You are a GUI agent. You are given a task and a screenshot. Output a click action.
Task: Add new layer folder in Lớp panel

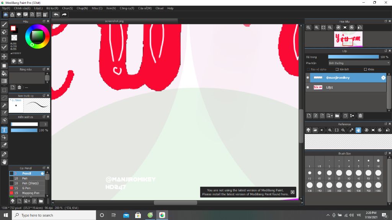pos(337,116)
